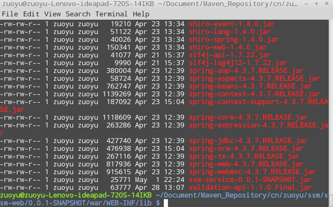Click the prompt username zuoyu@zuoyu-Lenovo-ideapad-720S-14IKB
The width and height of the screenshot is (333, 207).
[x=76, y=196]
